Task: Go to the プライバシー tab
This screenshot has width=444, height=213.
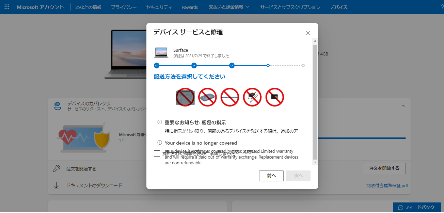Action: 124,7
